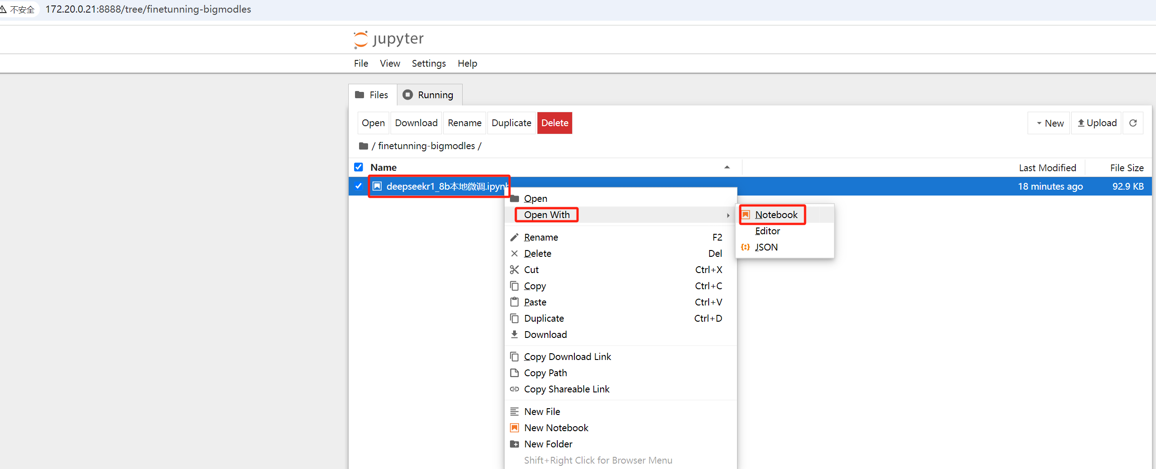Choose Editor from Open With submenu
1156x469 pixels.
(785, 231)
